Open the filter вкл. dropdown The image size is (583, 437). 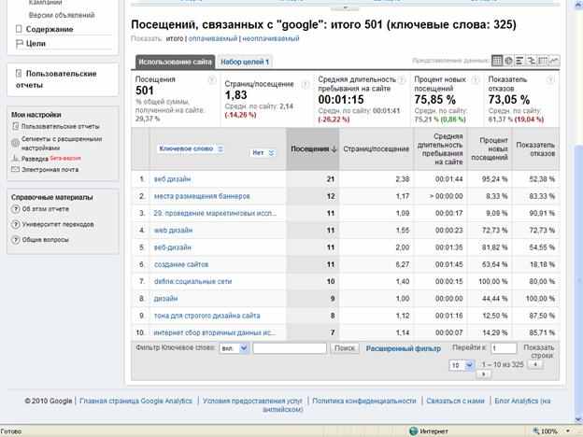coord(234,348)
